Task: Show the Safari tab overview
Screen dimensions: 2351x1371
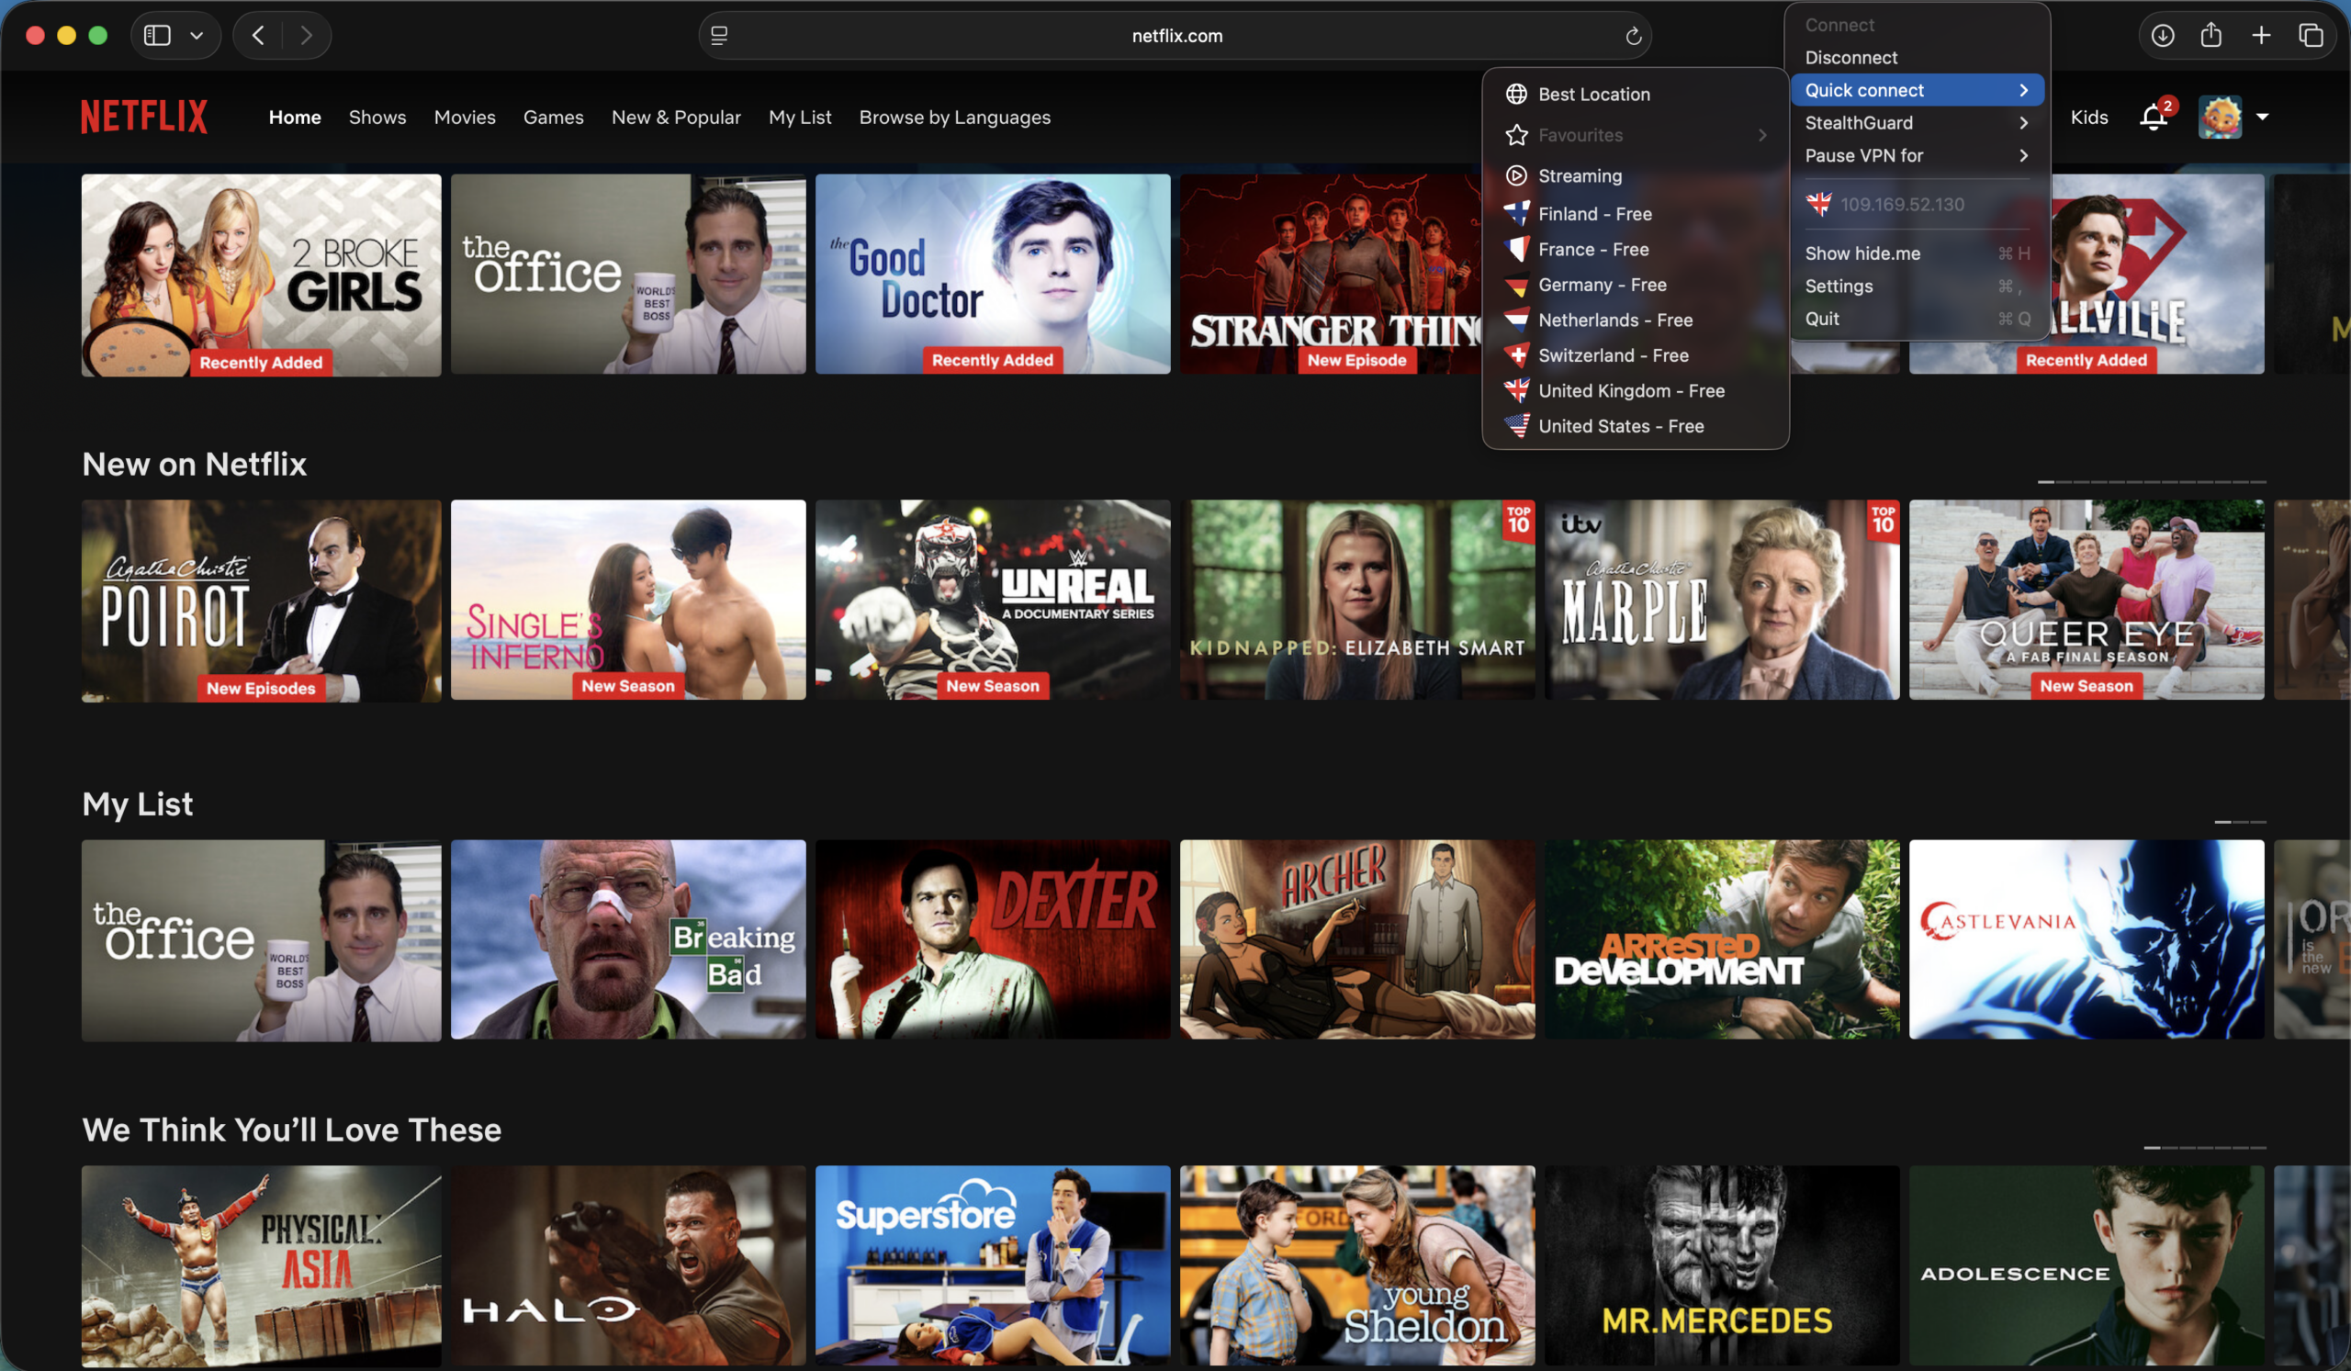Action: (2311, 36)
